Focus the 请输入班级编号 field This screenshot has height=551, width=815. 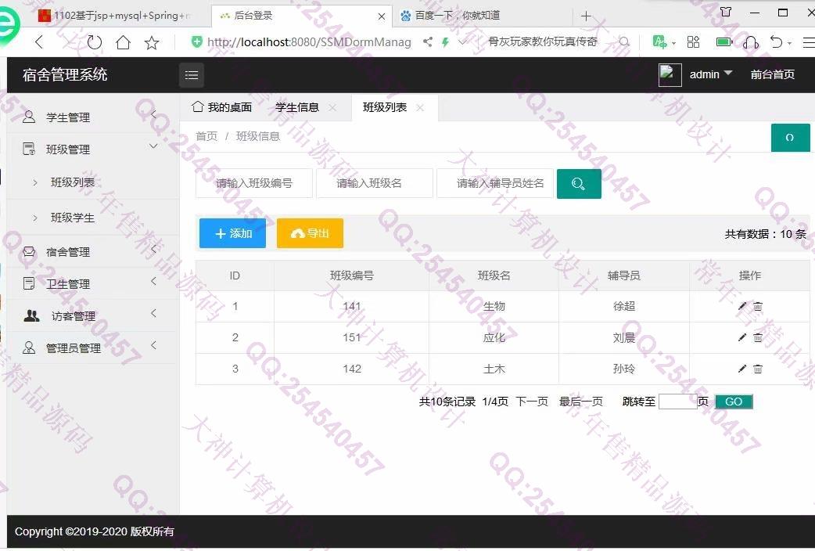tap(254, 183)
